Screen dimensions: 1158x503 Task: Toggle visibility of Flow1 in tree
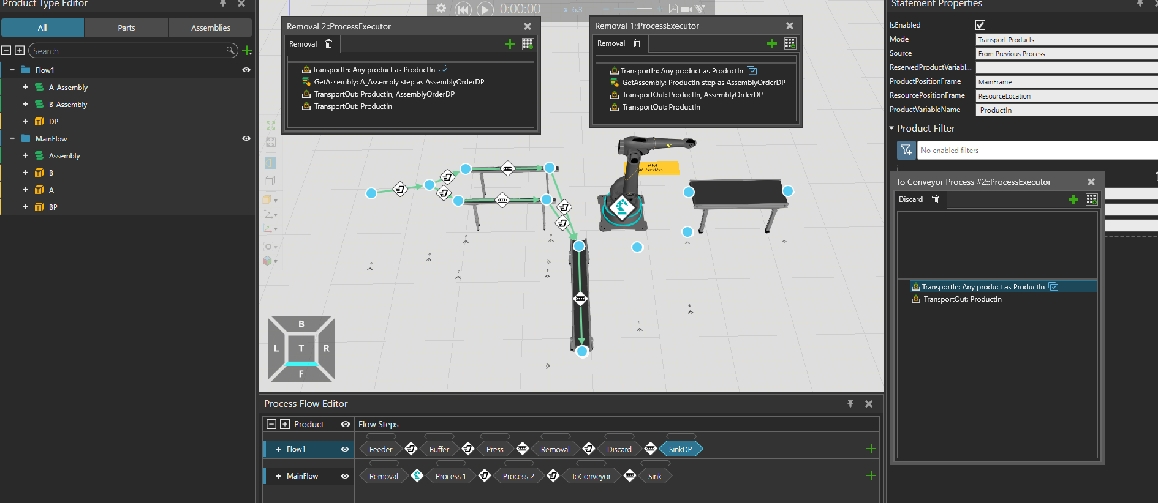pyautogui.click(x=246, y=70)
